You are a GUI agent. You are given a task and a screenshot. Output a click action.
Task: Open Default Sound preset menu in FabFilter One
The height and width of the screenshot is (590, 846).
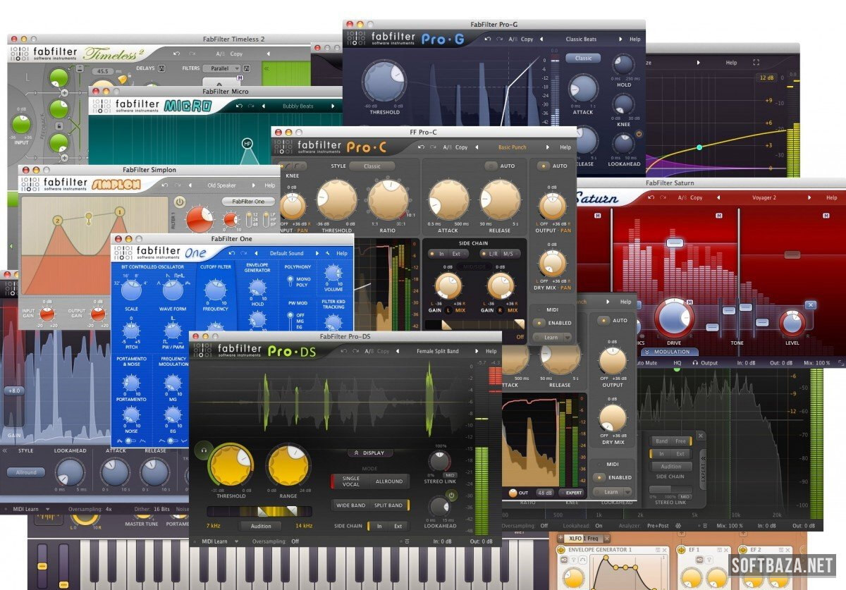[286, 253]
